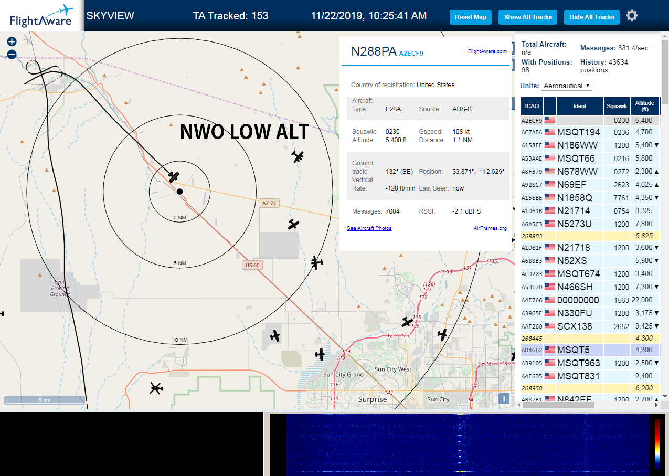Select the MSQT831 aircraft row

(x=590, y=376)
